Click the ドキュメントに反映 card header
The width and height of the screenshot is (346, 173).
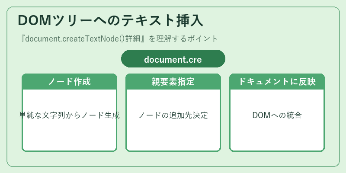pos(277,82)
